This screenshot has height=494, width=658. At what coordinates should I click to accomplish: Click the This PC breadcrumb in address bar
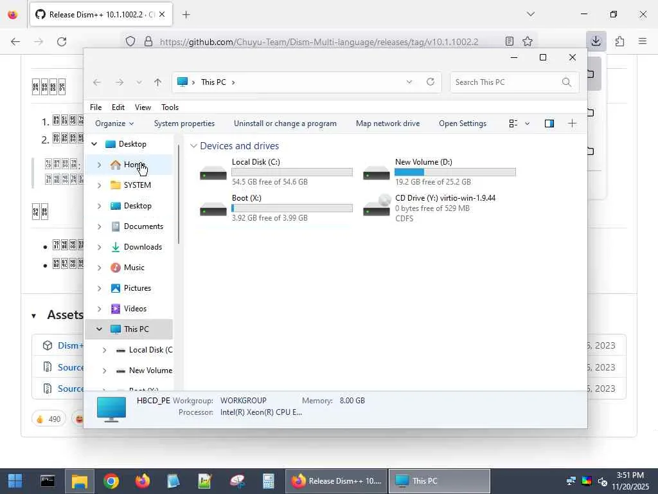click(x=213, y=82)
